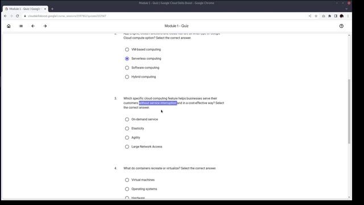Reload the quiz page

(x=18, y=16)
